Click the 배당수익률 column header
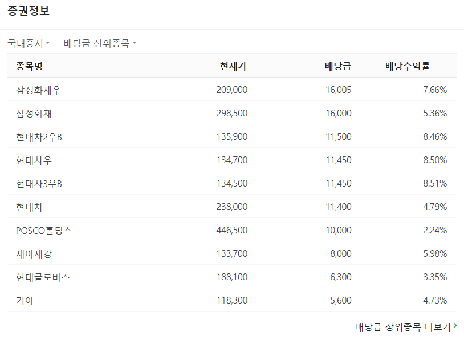 coord(407,66)
